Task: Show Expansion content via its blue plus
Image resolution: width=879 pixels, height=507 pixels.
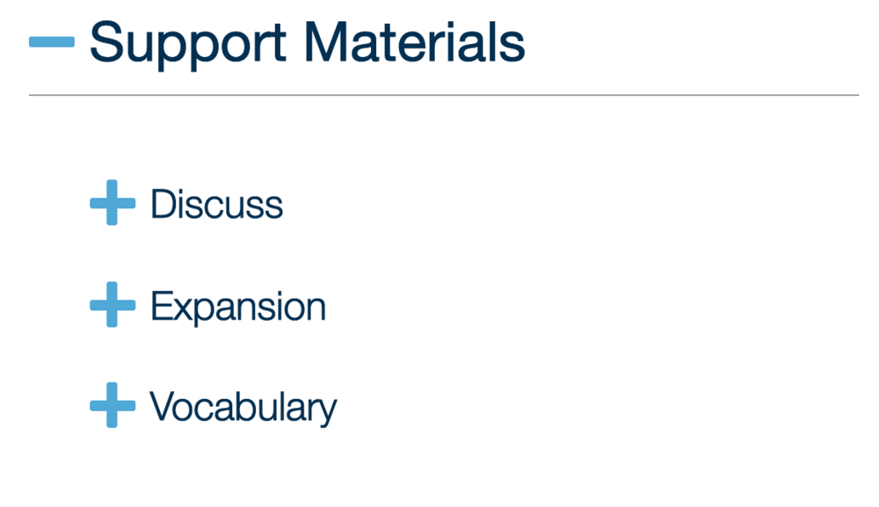Action: tap(113, 305)
